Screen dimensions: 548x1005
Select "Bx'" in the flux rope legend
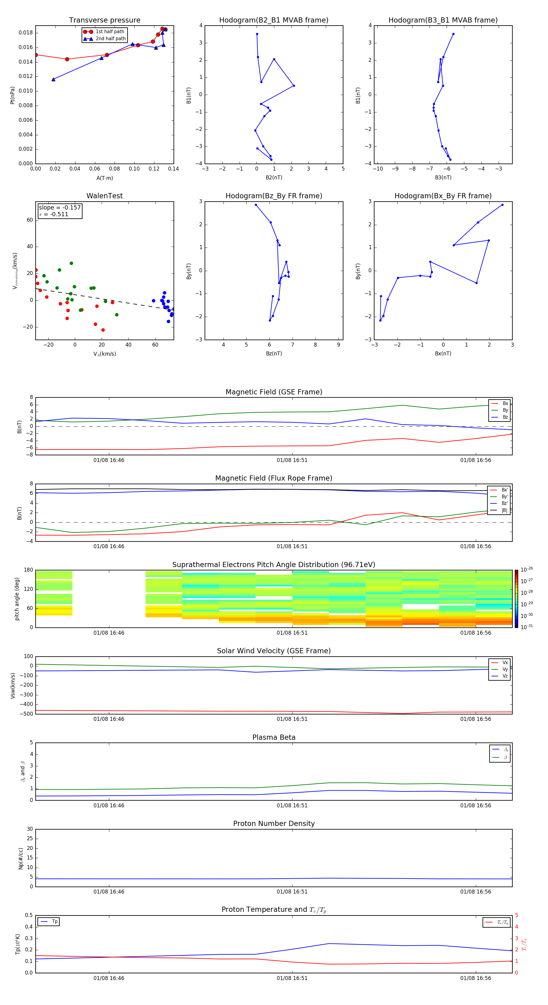[x=499, y=490]
